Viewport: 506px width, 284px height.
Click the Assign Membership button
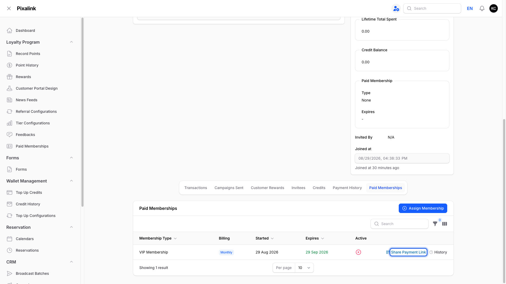click(x=423, y=208)
